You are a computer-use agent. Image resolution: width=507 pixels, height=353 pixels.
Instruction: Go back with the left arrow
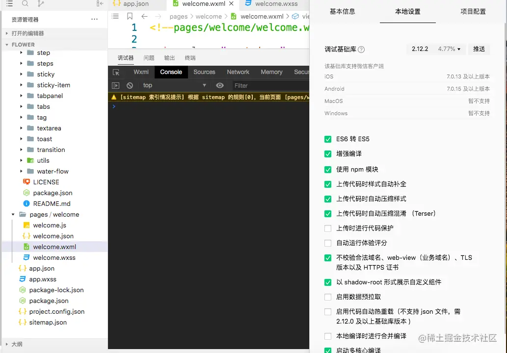point(144,16)
